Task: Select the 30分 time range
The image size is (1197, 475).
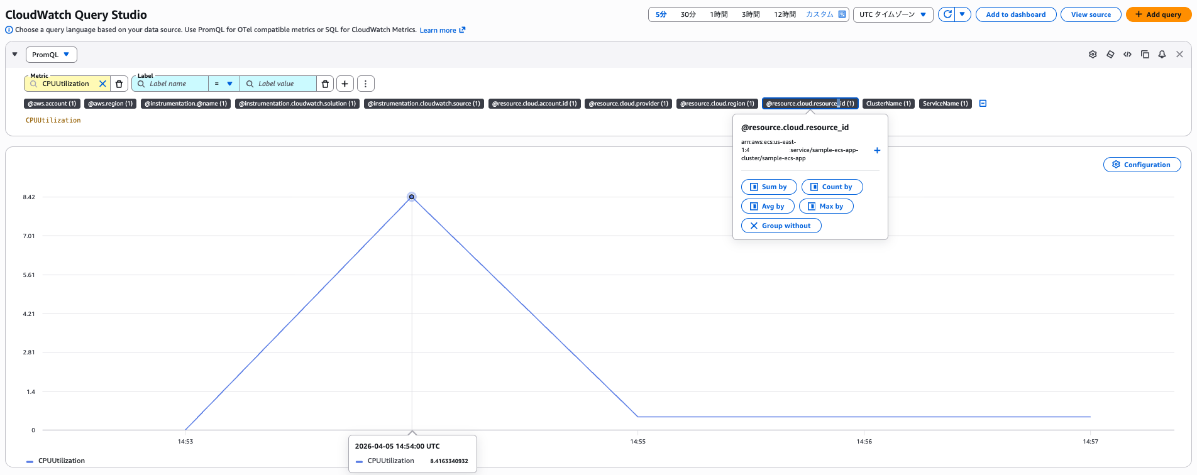Action: pos(688,14)
